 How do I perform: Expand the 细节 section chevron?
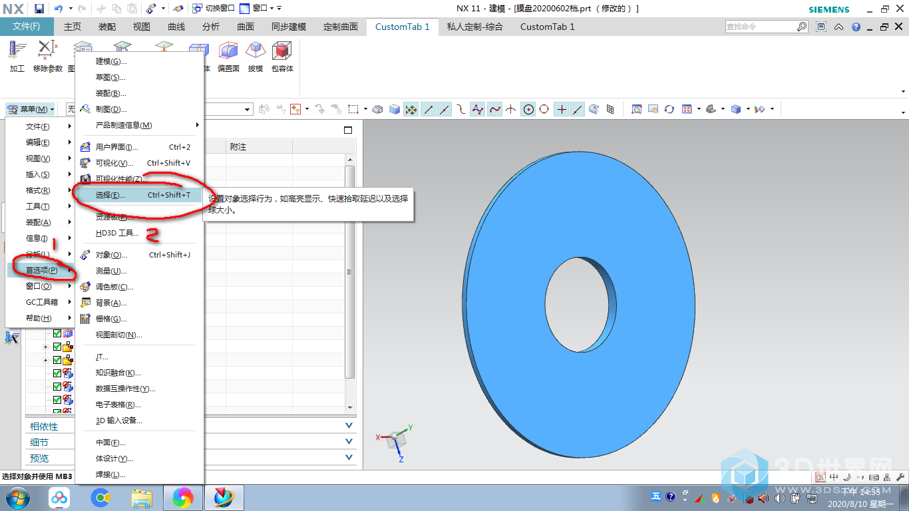tap(349, 442)
